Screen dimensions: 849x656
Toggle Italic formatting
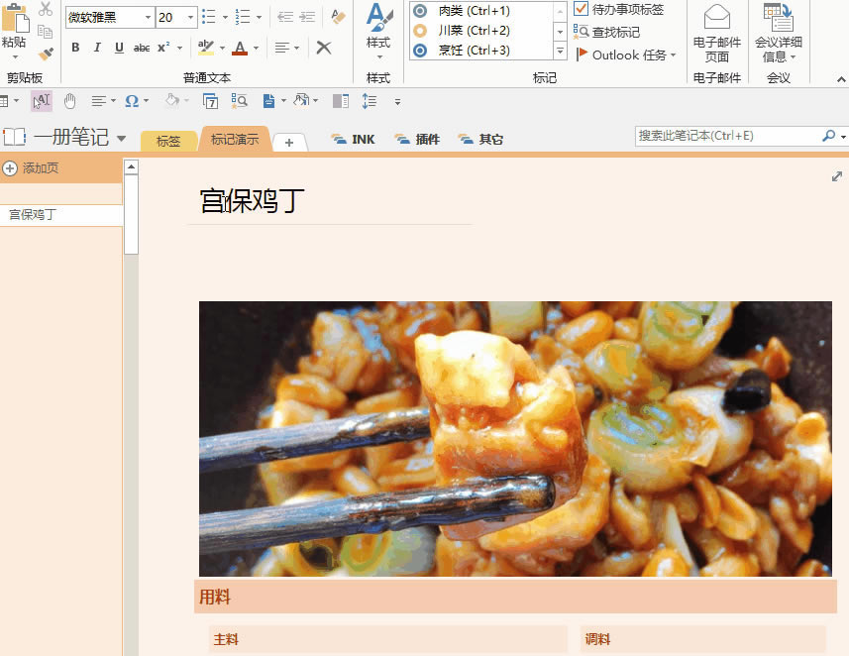97,48
